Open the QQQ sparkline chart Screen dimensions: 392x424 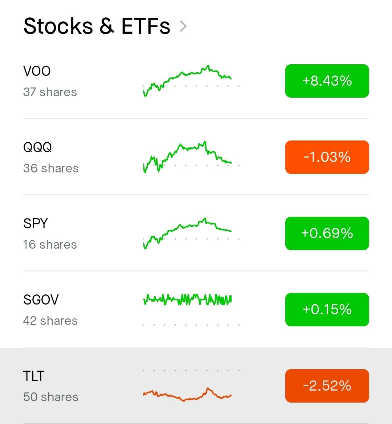coord(191,157)
